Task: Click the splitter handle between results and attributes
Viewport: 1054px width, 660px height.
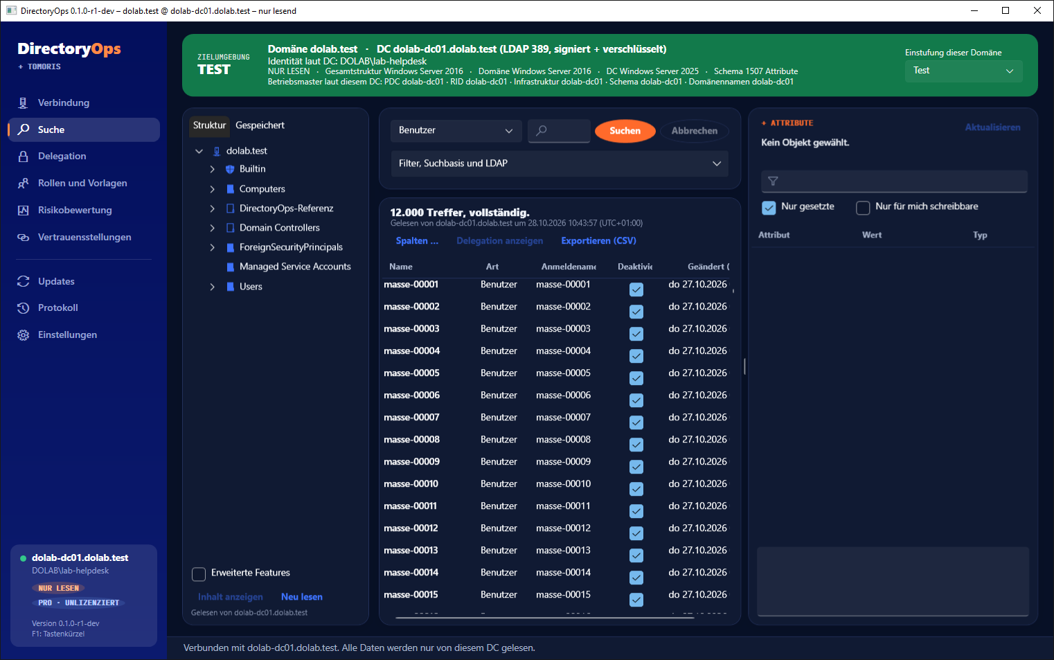Action: [x=744, y=366]
